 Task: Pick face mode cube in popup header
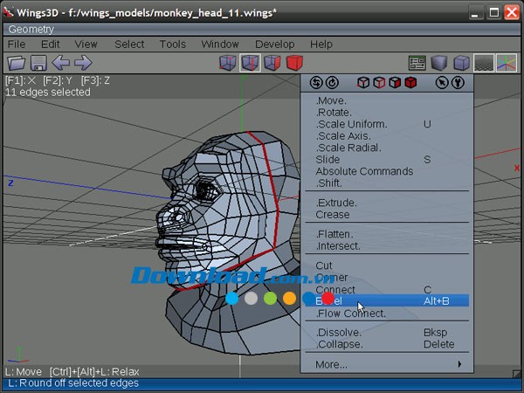pos(395,83)
